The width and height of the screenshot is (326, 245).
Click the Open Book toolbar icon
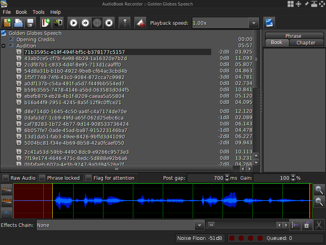click(18, 23)
